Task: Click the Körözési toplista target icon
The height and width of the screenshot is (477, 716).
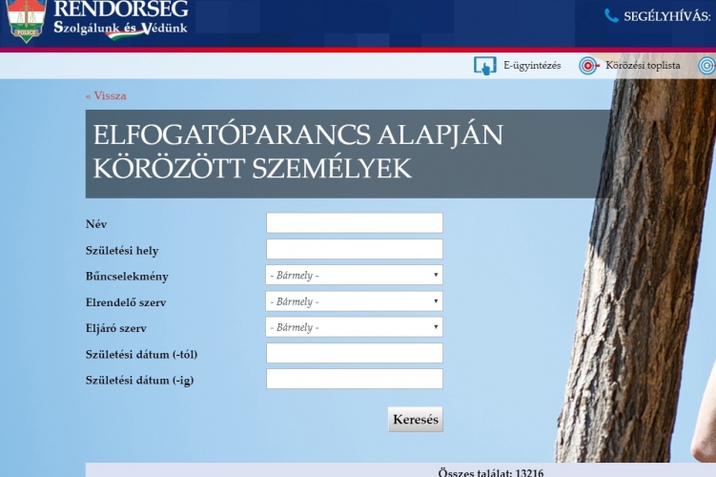Action: (587, 66)
